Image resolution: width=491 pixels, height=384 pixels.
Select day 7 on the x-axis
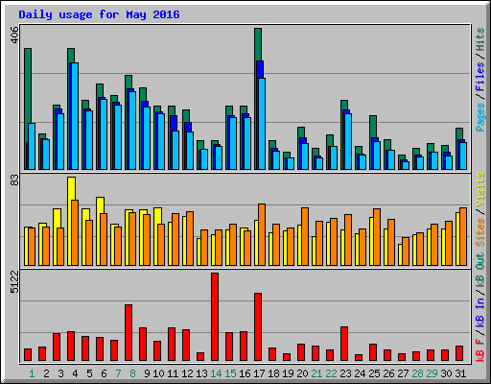118,373
